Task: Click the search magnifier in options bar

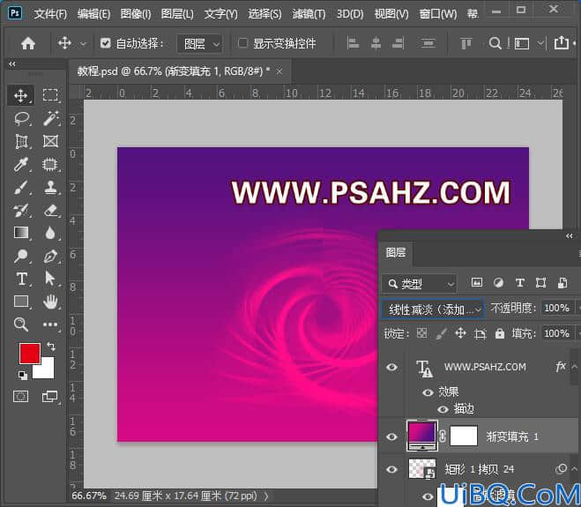Action: tap(495, 43)
